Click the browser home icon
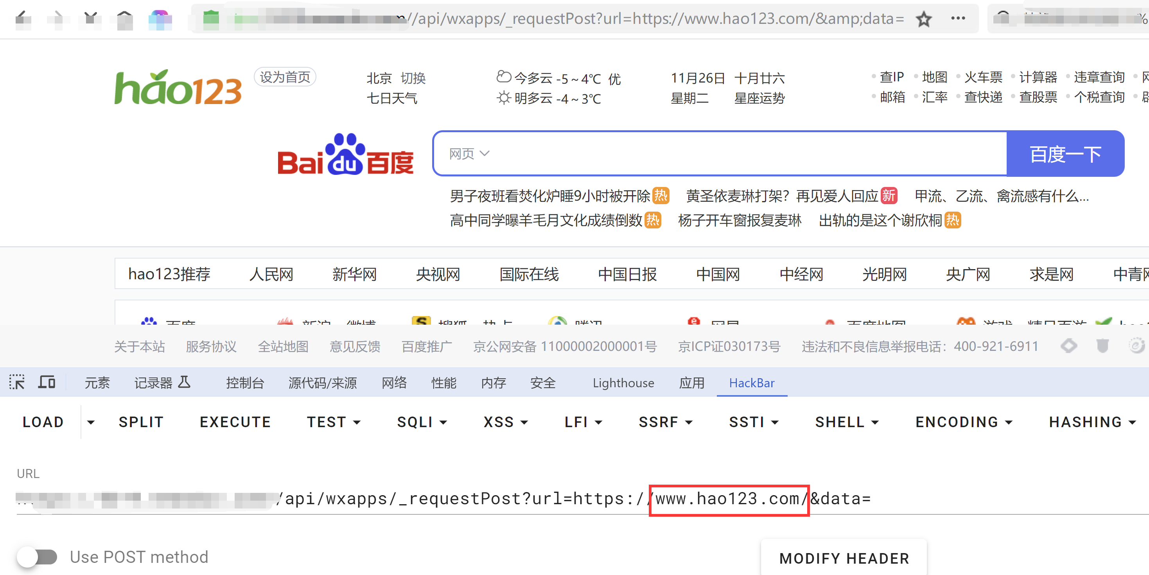This screenshot has height=575, width=1149. point(125,20)
